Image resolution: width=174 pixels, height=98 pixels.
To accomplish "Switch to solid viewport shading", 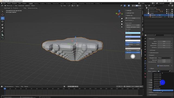I will [137, 5].
